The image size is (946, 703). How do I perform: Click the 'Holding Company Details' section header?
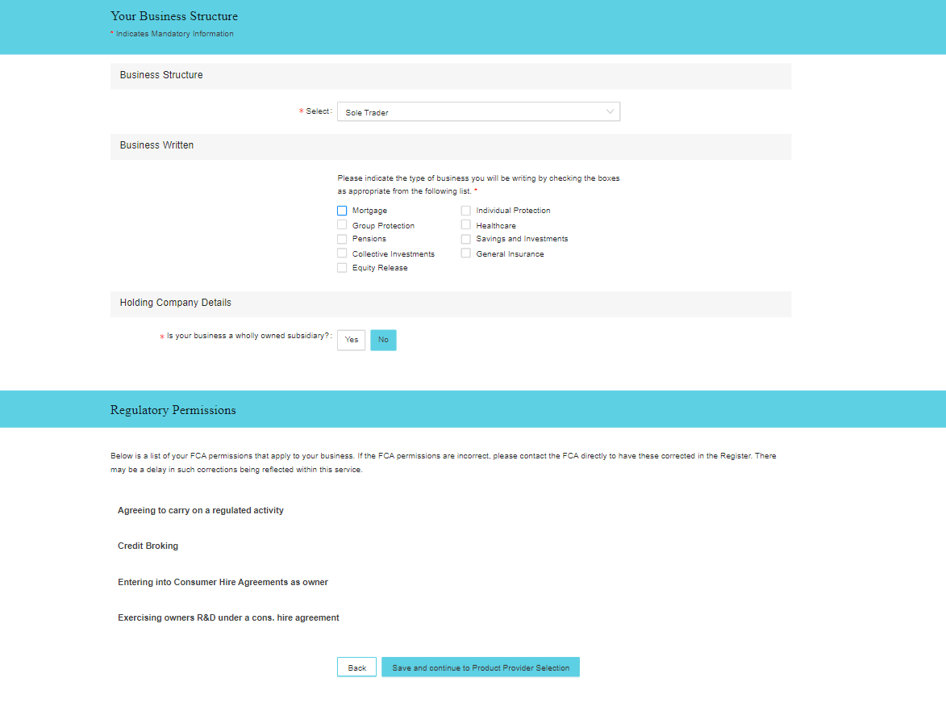coord(451,303)
